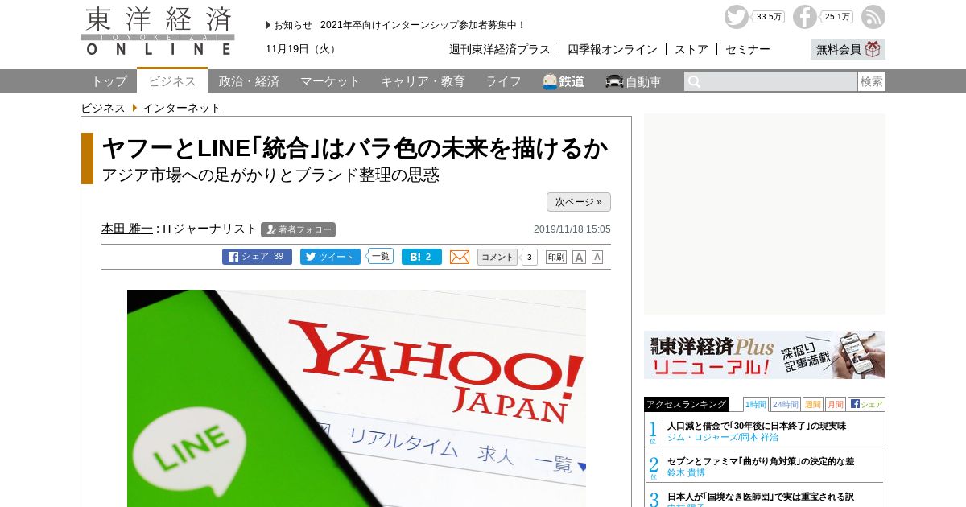Click the 東洋経済Plus renewal banner
This screenshot has height=507, width=966.
coord(765,355)
